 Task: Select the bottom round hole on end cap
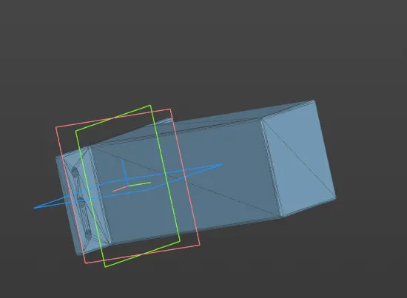coord(88,234)
